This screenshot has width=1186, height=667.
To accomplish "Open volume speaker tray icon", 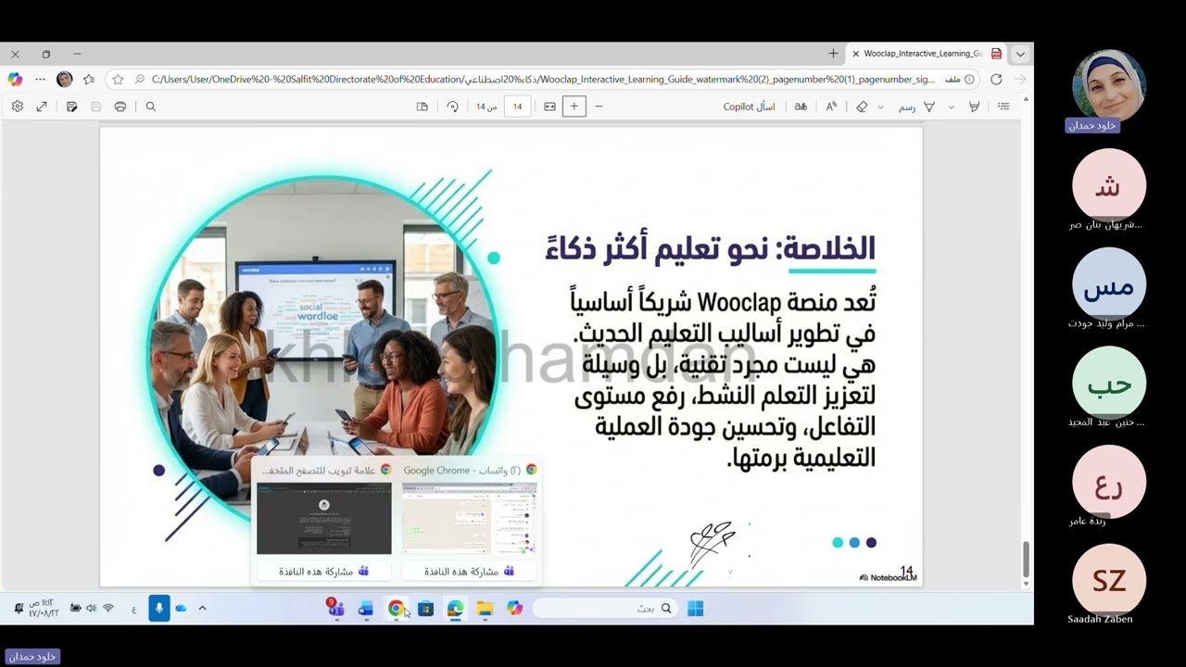I will pos(91,609).
